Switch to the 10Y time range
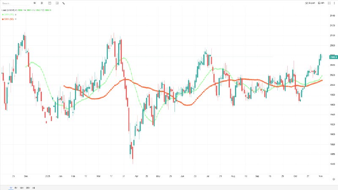Screen dimensions: 338x190 (22, 187)
